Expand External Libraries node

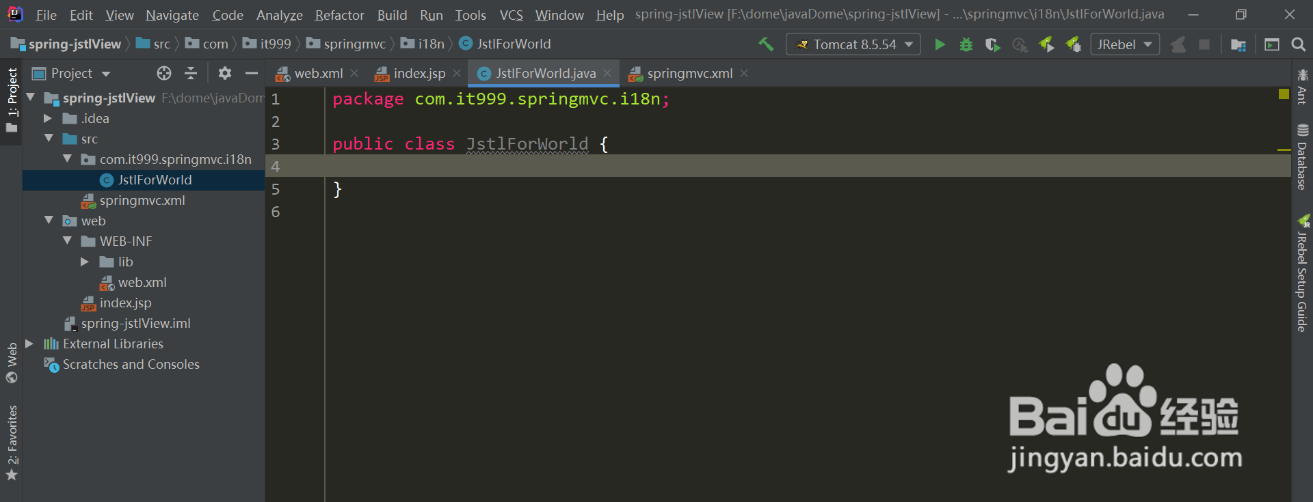(x=29, y=344)
